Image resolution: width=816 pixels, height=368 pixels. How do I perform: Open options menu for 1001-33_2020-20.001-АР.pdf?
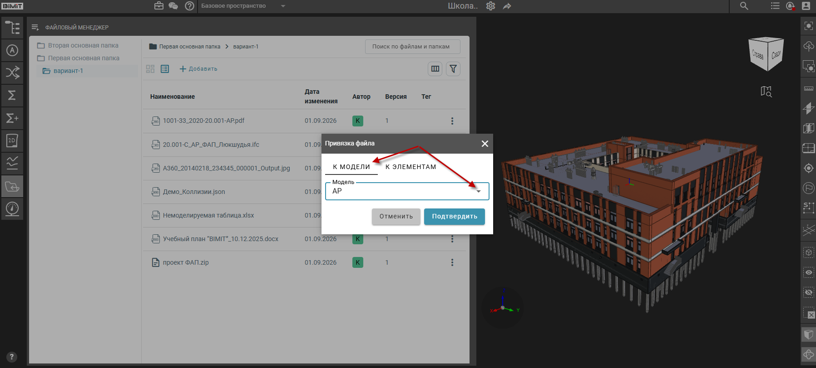pos(452,121)
